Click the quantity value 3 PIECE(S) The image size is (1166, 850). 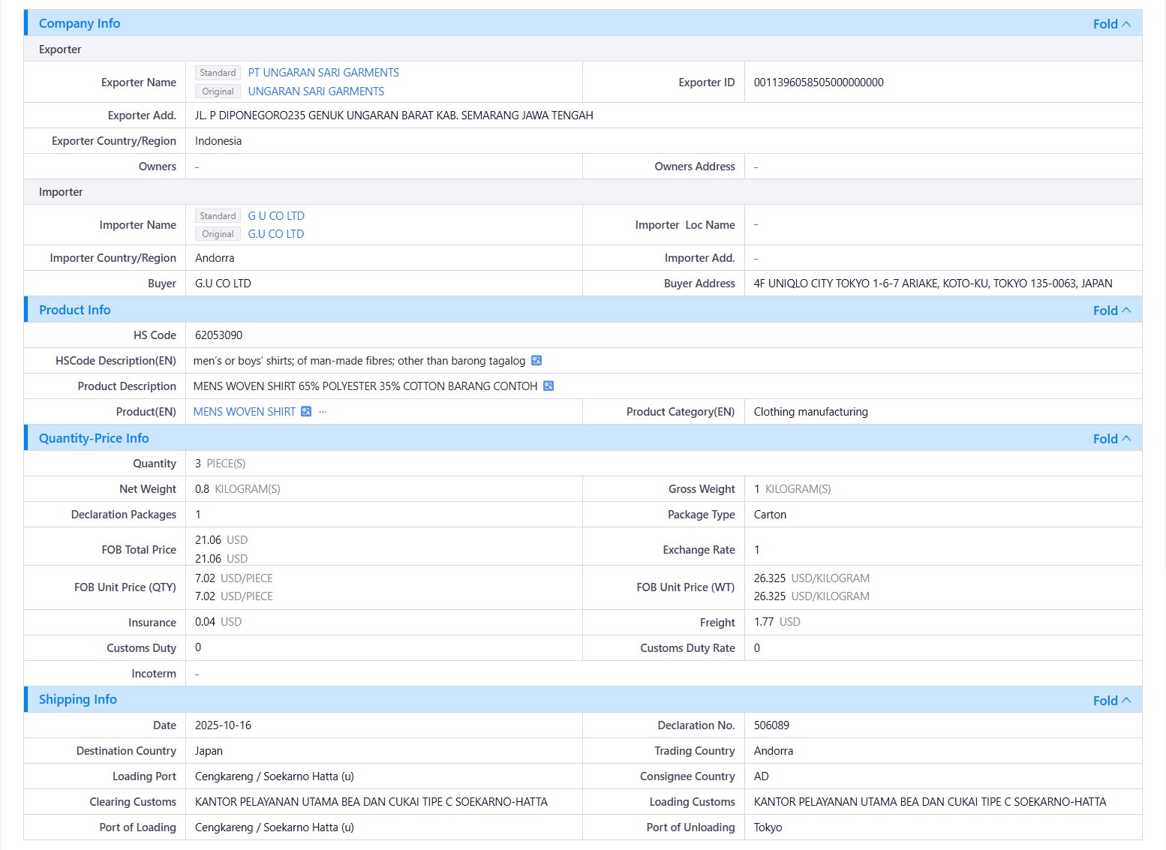[220, 464]
